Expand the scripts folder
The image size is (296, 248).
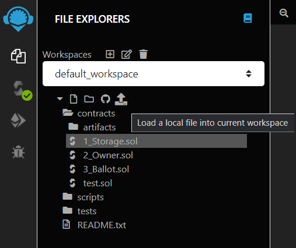pos(83,197)
